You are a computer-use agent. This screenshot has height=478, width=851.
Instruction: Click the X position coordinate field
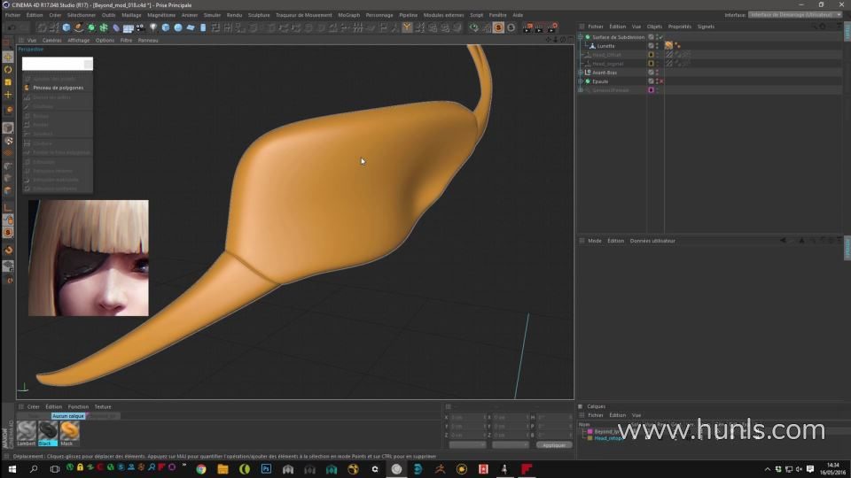(x=467, y=417)
